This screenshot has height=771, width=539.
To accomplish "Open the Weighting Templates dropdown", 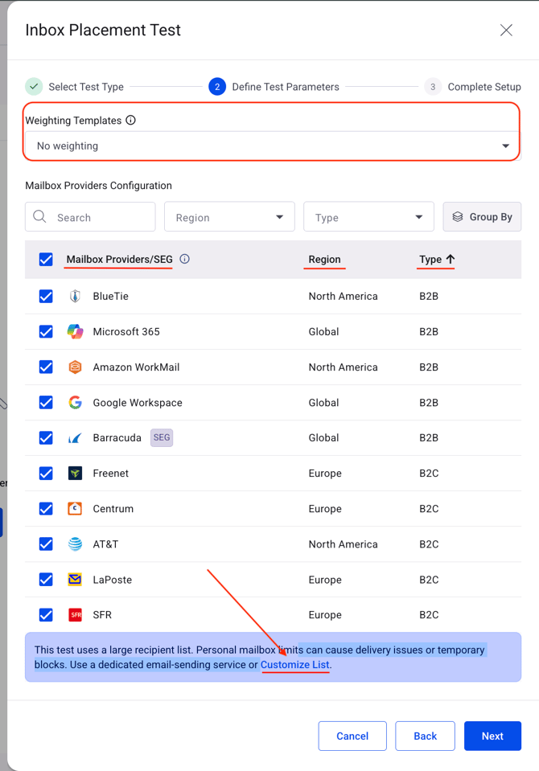I will point(272,146).
